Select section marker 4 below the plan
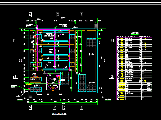 [82, 108]
